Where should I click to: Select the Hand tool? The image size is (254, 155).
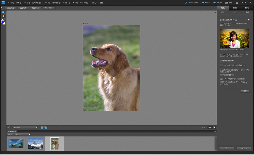tap(3, 16)
